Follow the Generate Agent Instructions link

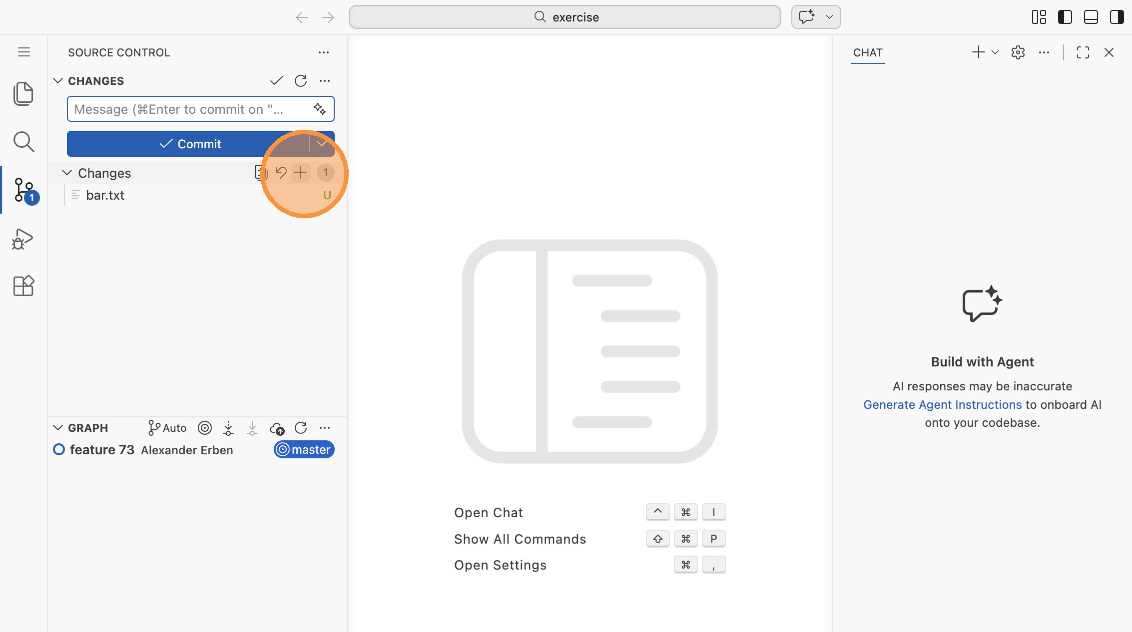(x=942, y=405)
